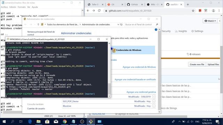This screenshot has width=223, height=125.
Task: Open SSO_POP_Device credential entry
Action: point(70,101)
